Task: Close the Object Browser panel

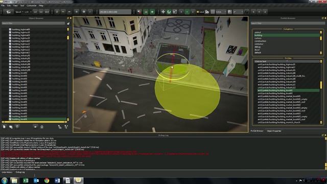Action: [71, 18]
